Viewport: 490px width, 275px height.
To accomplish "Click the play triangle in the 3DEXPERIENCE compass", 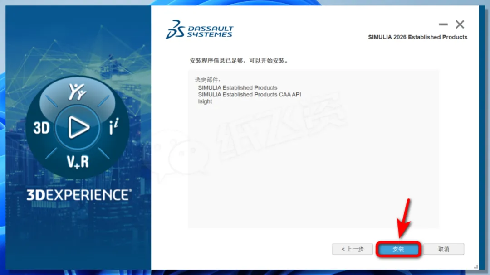I will (78, 127).
